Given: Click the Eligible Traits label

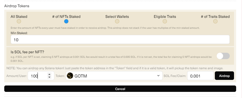Looking at the screenshot, I should point(165,17).
